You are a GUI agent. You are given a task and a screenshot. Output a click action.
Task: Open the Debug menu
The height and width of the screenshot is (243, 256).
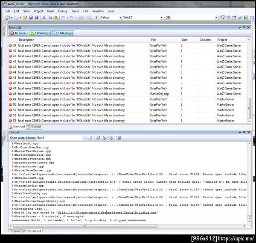63,11
